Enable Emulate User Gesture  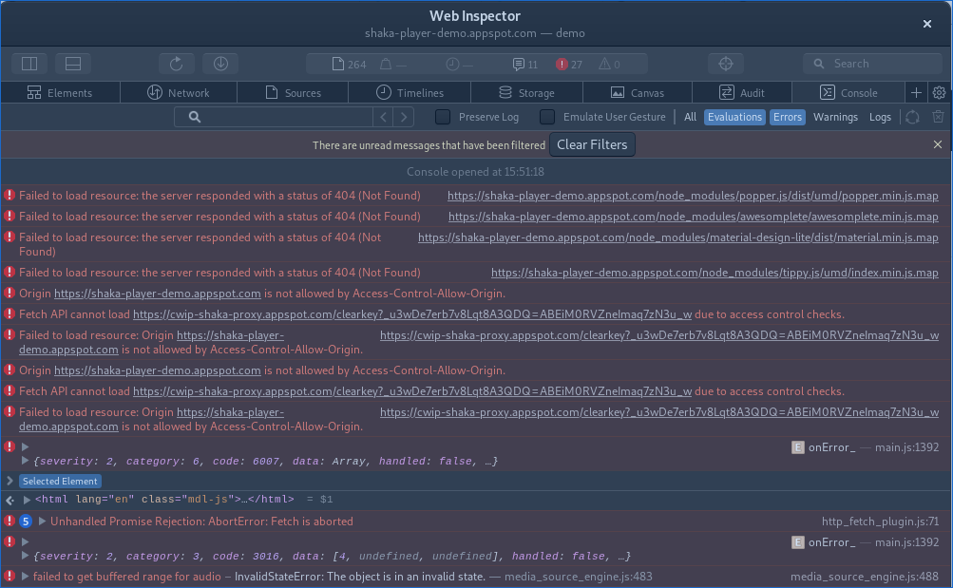(546, 116)
